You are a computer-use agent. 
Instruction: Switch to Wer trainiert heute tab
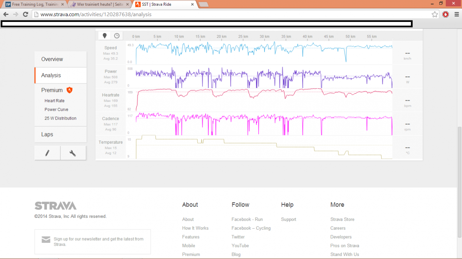[99, 4]
